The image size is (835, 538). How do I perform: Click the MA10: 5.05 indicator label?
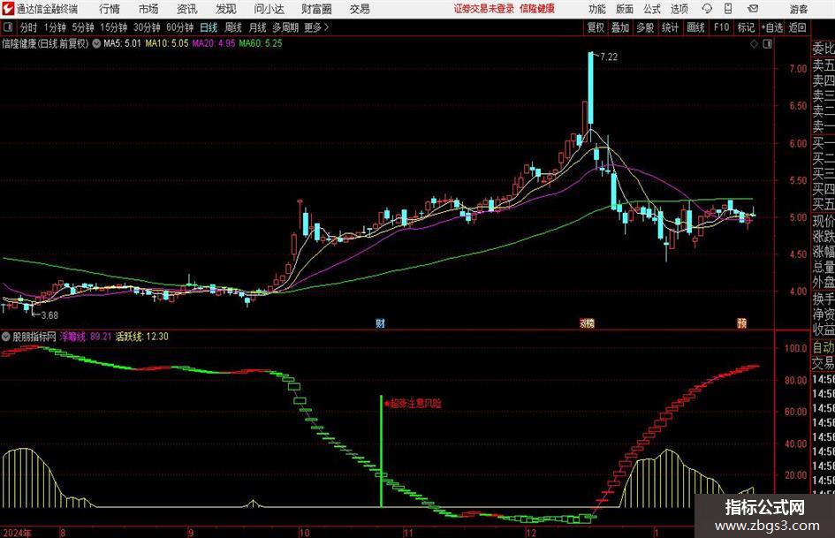(x=167, y=43)
